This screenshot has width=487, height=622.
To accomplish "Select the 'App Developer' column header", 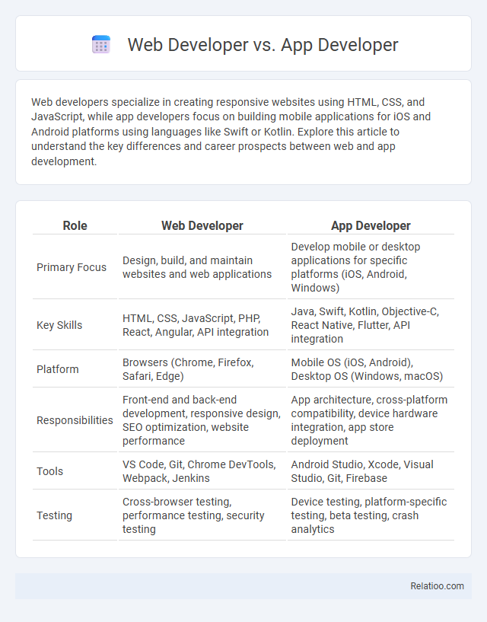I will 371,225.
